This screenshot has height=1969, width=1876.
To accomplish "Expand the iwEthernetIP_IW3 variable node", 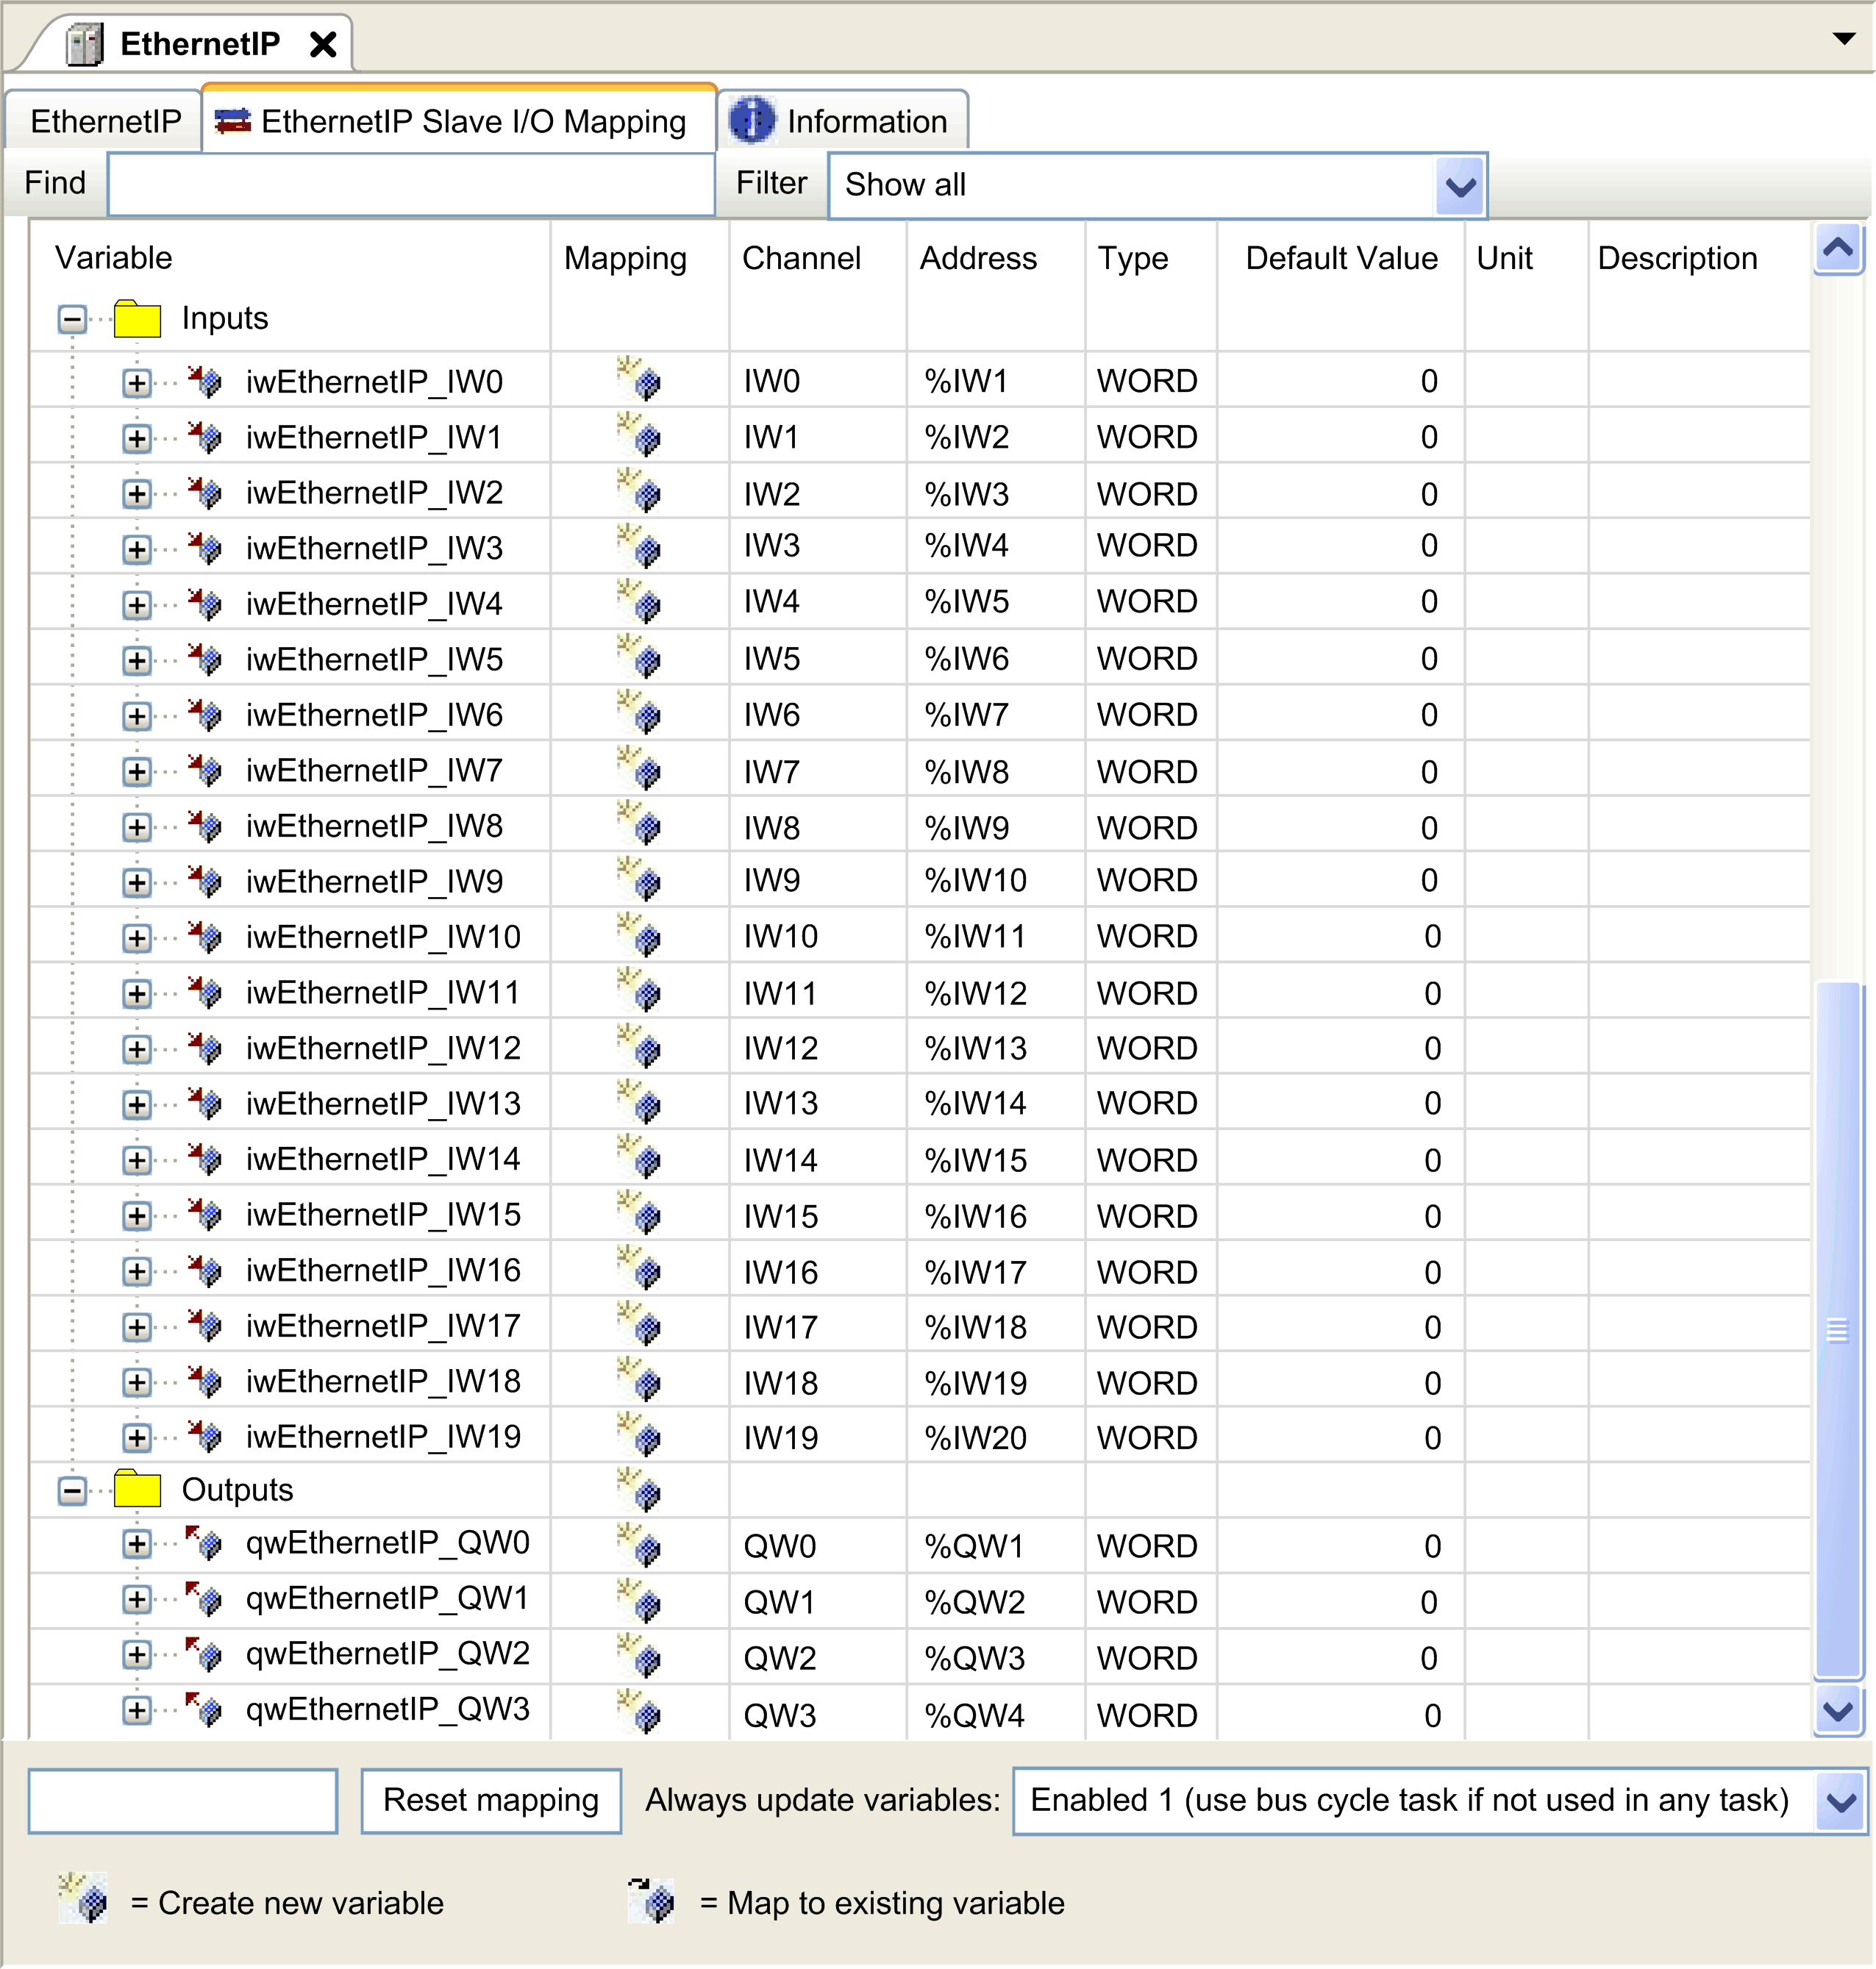I will [x=137, y=547].
